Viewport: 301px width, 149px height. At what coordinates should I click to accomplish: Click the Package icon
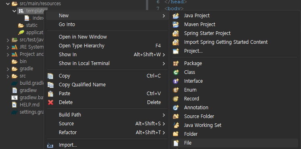tap(176, 63)
